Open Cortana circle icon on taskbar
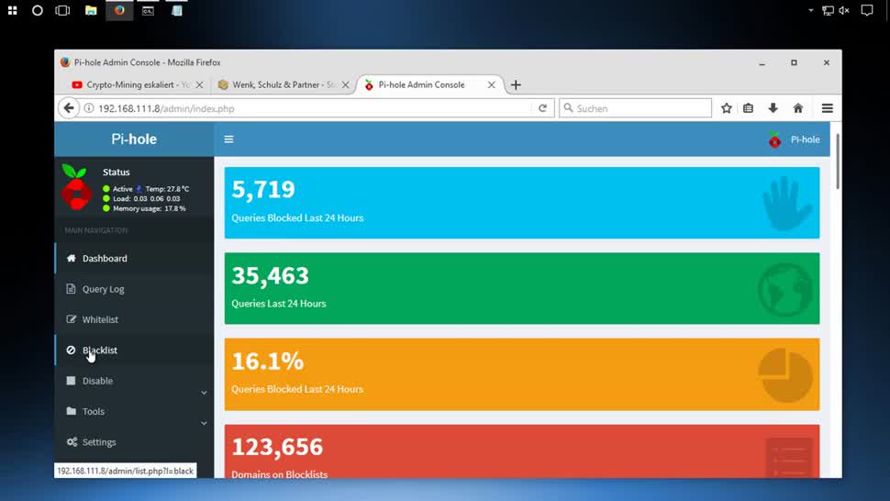Viewport: 890px width, 501px height. (x=38, y=10)
